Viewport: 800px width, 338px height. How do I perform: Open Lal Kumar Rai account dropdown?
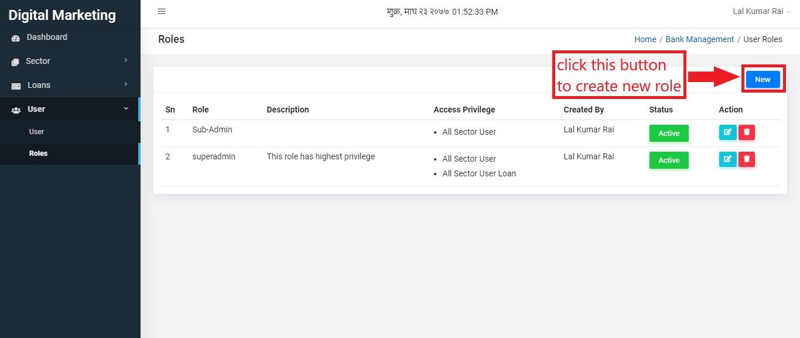pos(761,11)
